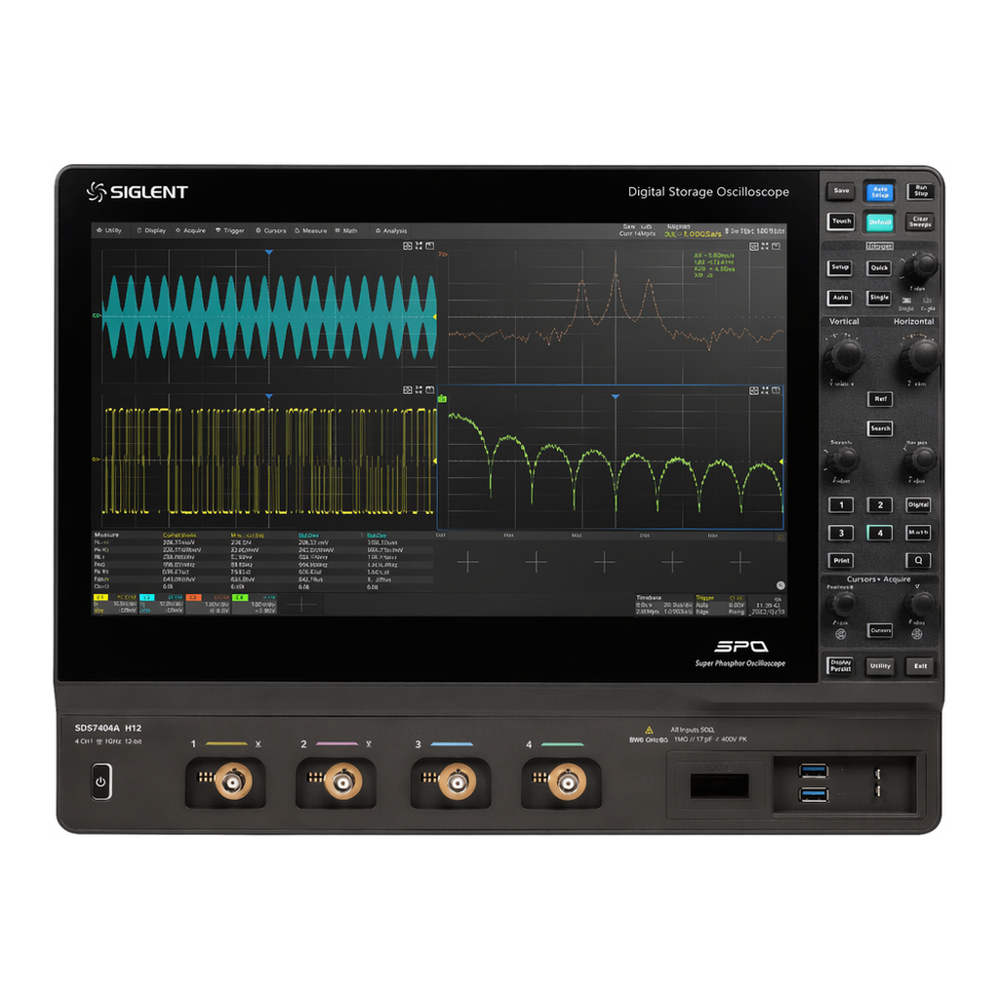Select the channel 4 BNC input connector
The image size is (999, 999).
click(x=567, y=781)
